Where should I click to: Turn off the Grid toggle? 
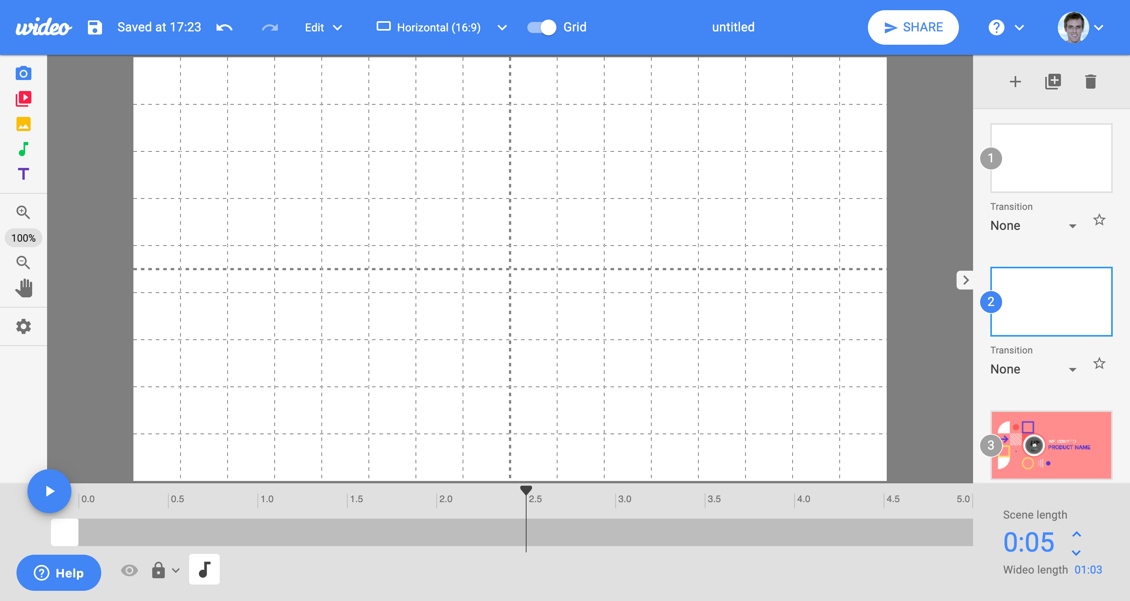coord(541,27)
